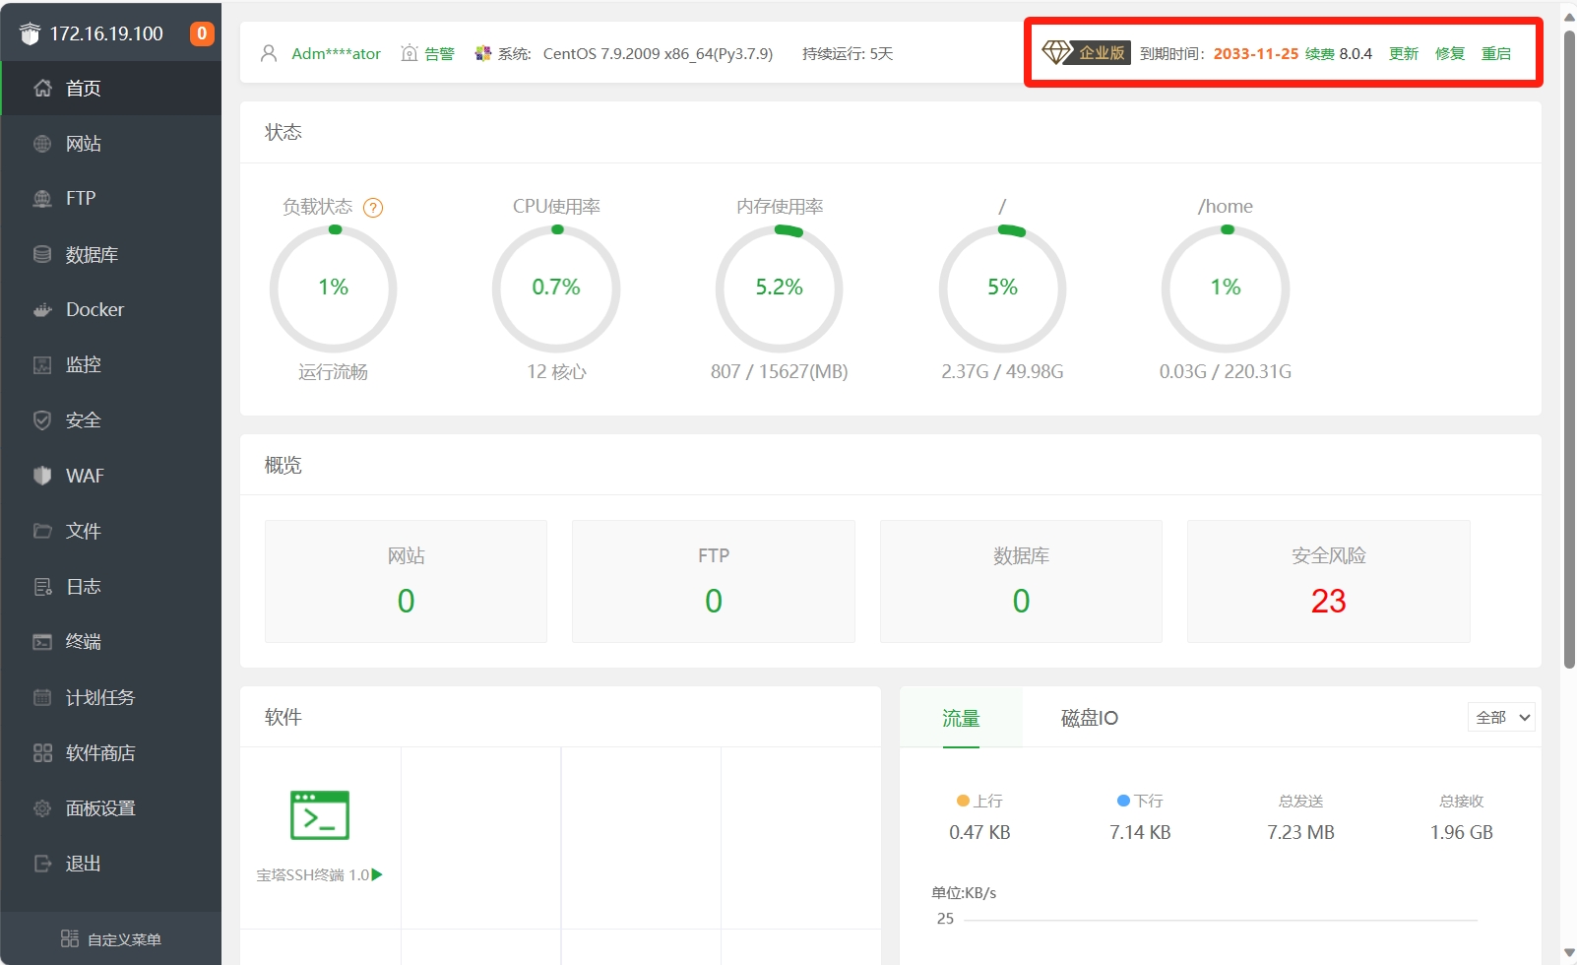Select the 流量 traffic tab
Screen dimensions: 1577x965
tap(961, 718)
